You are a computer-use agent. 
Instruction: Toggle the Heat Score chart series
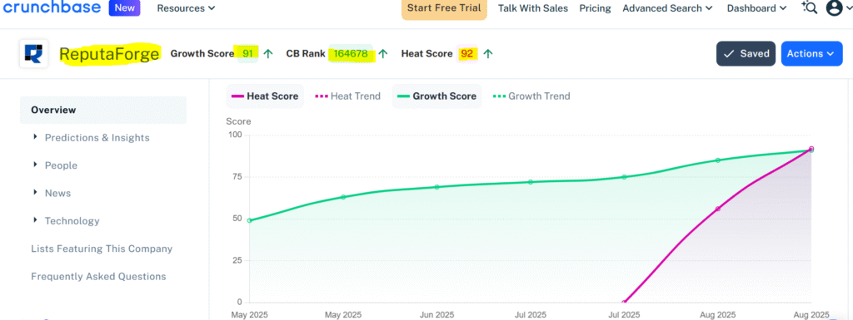pyautogui.click(x=265, y=96)
